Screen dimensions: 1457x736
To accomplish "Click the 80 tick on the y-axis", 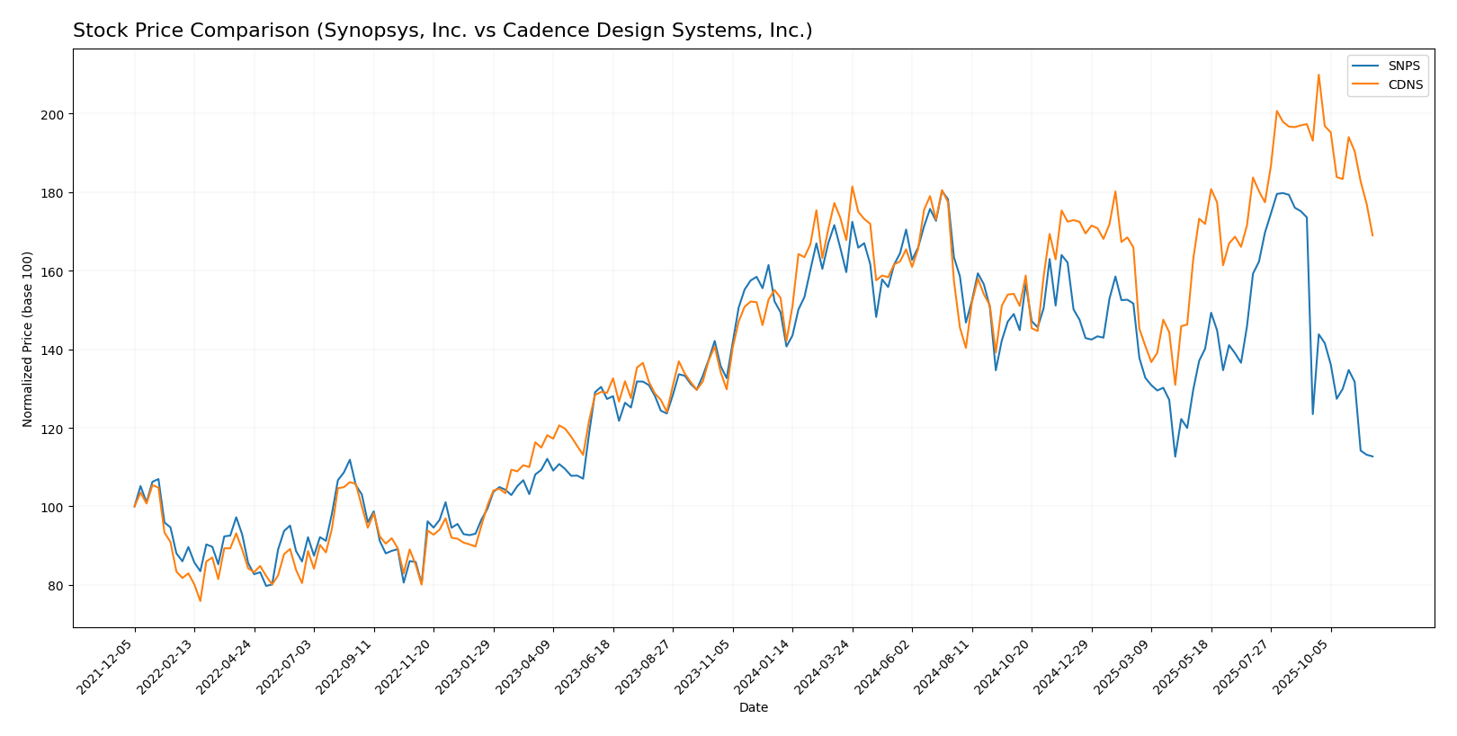I will (x=55, y=586).
